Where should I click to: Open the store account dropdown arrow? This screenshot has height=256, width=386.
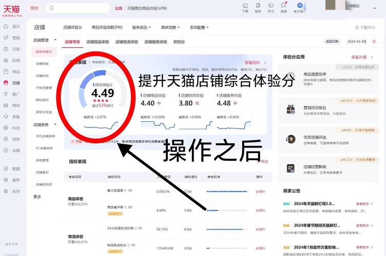pyautogui.click(x=375, y=8)
